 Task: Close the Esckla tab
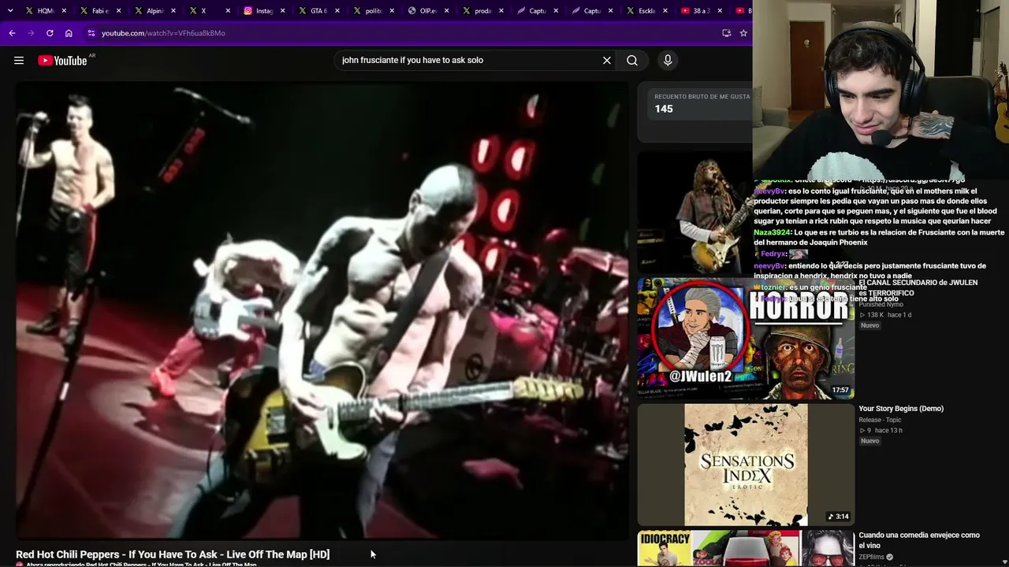pos(665,11)
